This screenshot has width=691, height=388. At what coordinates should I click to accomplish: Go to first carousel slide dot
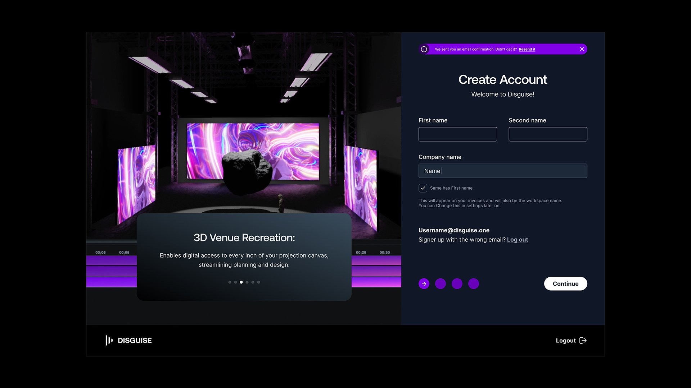[x=230, y=282]
